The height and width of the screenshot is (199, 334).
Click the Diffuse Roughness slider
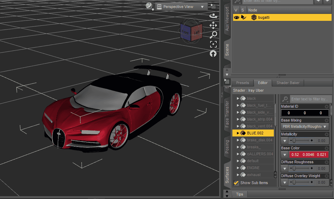301,168
